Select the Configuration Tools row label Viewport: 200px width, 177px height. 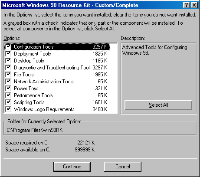(x=34, y=47)
